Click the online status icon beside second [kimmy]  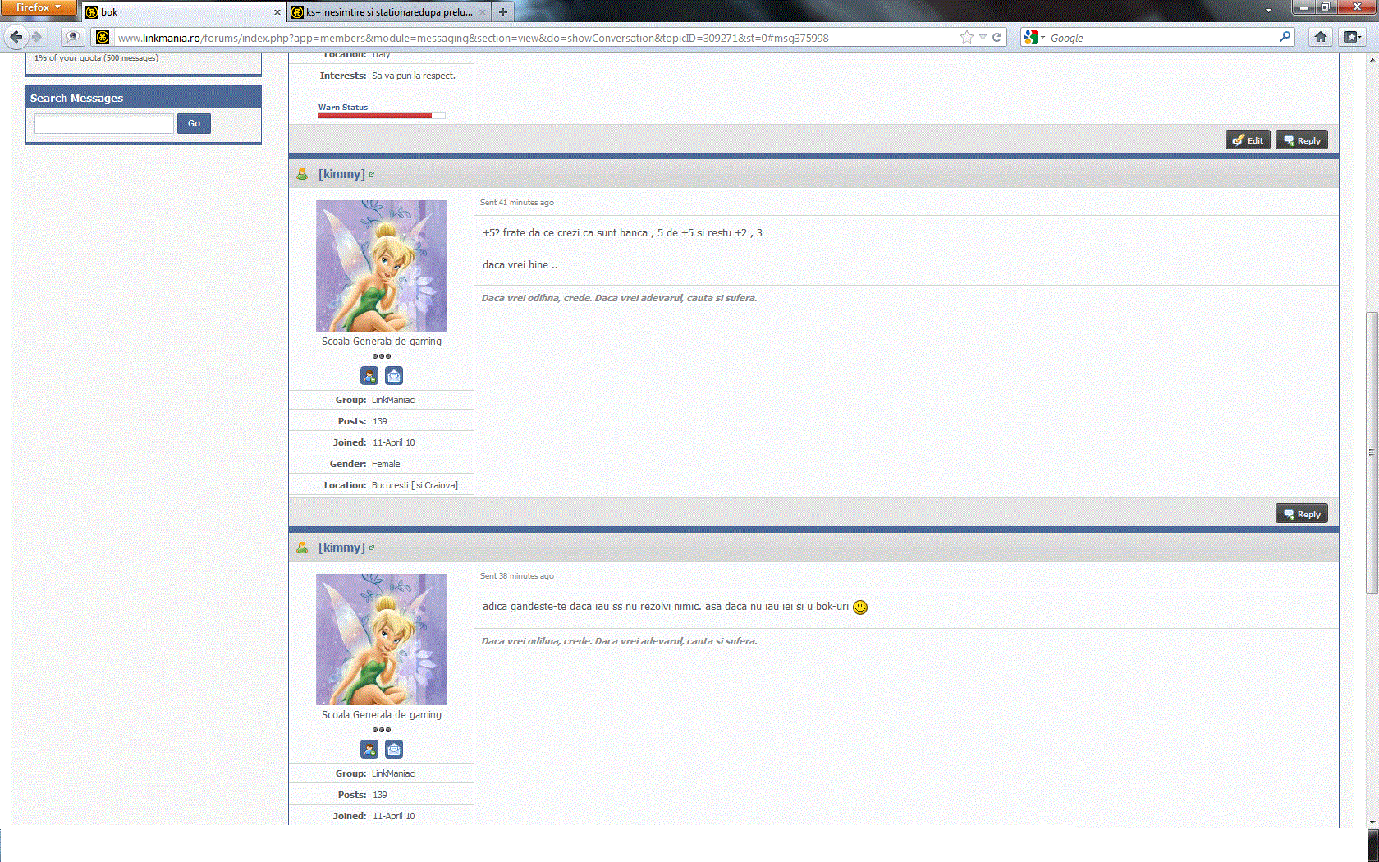coord(302,548)
